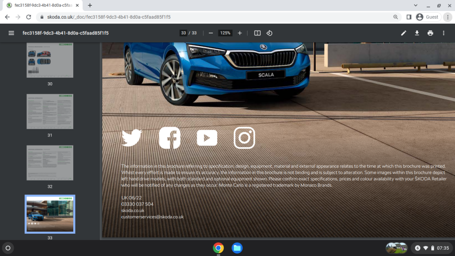Open Chrome from the shelf
The width and height of the screenshot is (455, 256).
[x=218, y=248]
